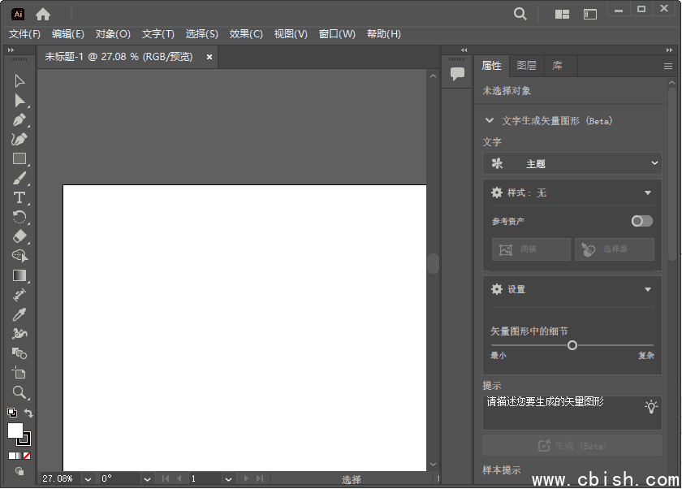This screenshot has height=489, width=682.
Task: Select the Type tool
Action: [x=19, y=197]
